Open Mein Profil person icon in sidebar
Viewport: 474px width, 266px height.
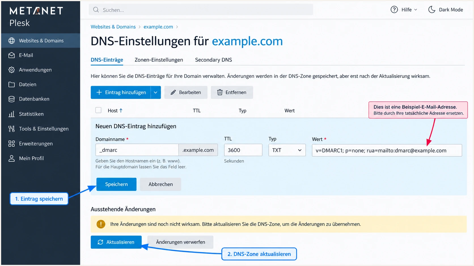click(12, 158)
